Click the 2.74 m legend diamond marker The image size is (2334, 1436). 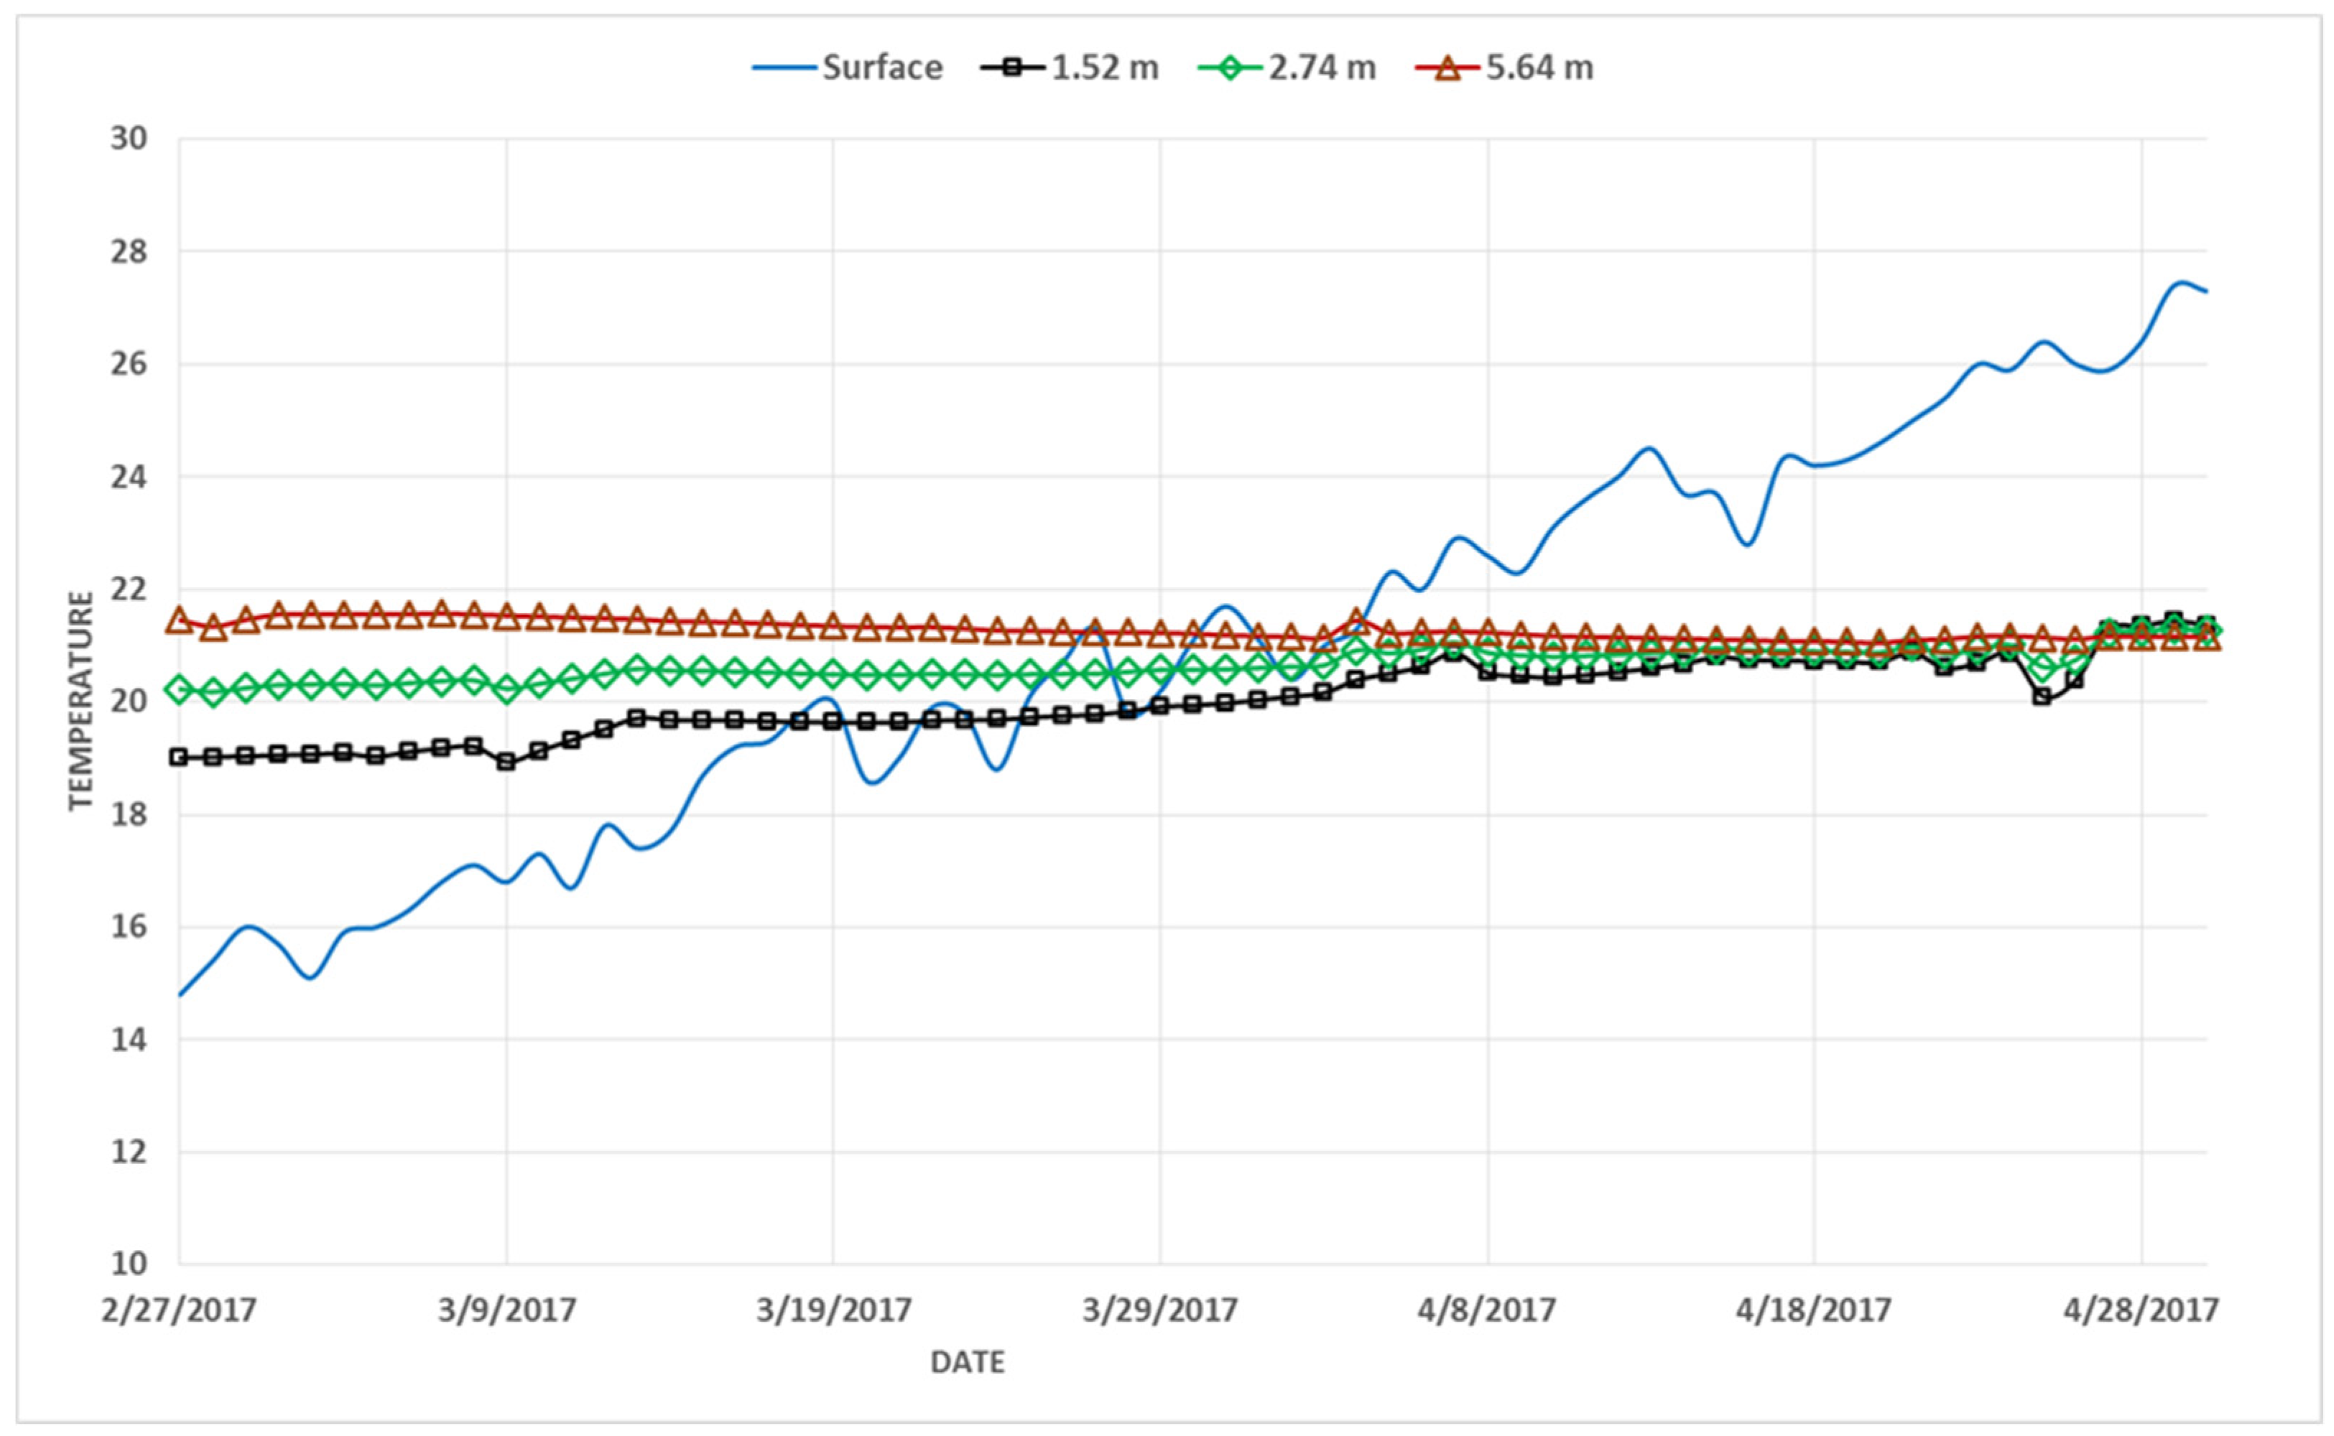1230,68
